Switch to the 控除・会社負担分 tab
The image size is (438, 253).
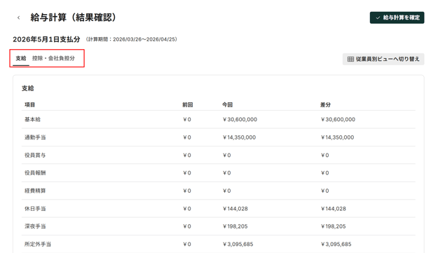tap(53, 58)
